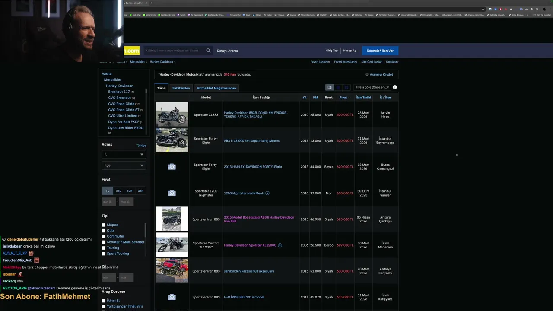Open the camera placeholder for 2013 Forty-Eight listing
Image resolution: width=553 pixels, height=311 pixels.
(172, 167)
